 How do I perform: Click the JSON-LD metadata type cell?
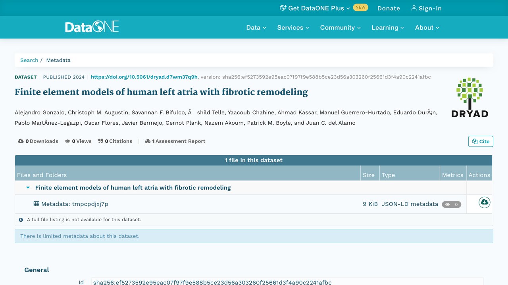tap(410, 204)
